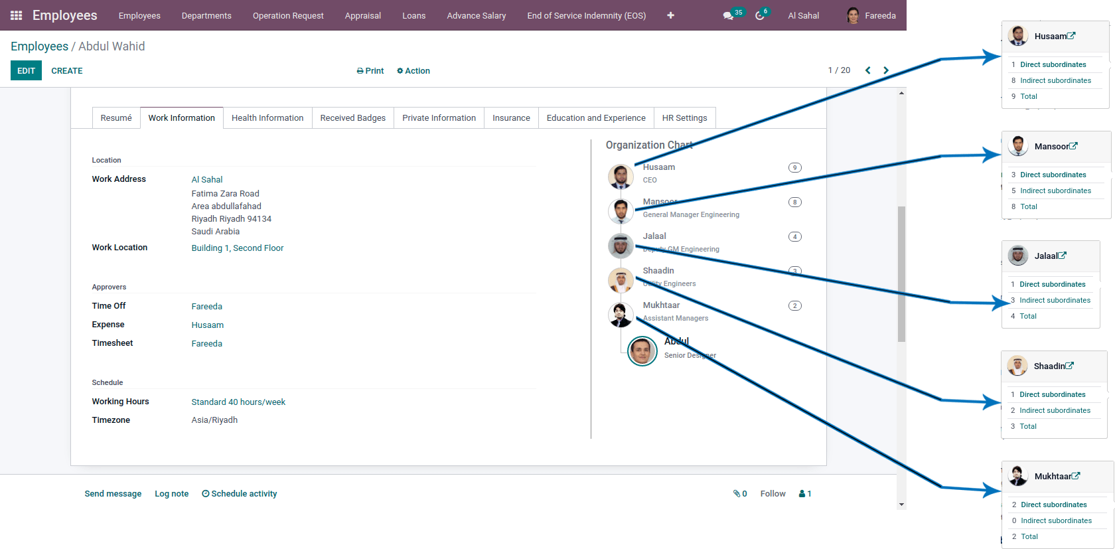
Task: Open End of Service Indemnity (EOS) menu
Action: tap(587, 15)
